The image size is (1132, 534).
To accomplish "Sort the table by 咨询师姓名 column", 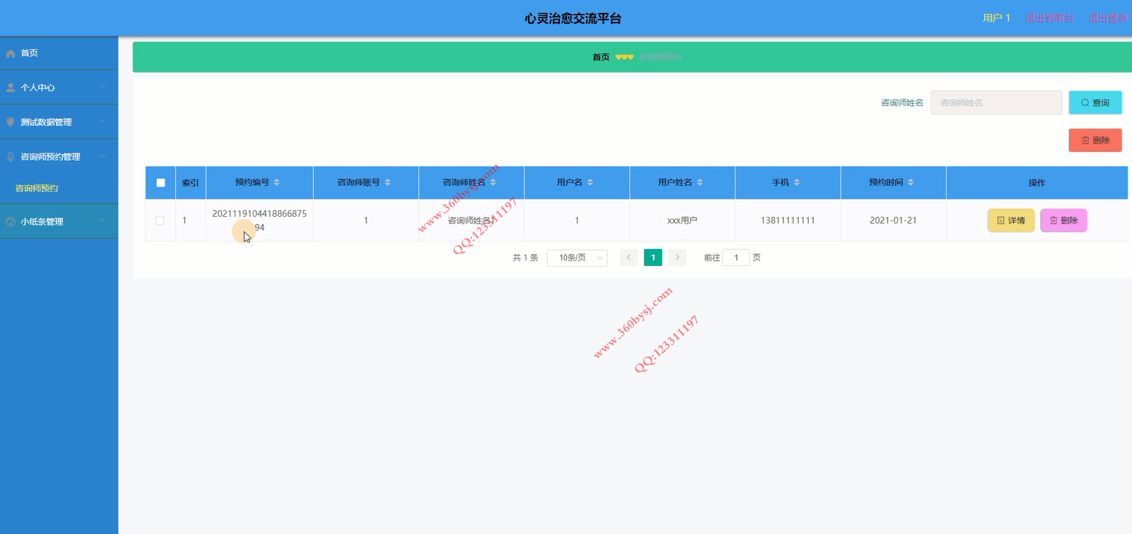I will [493, 183].
